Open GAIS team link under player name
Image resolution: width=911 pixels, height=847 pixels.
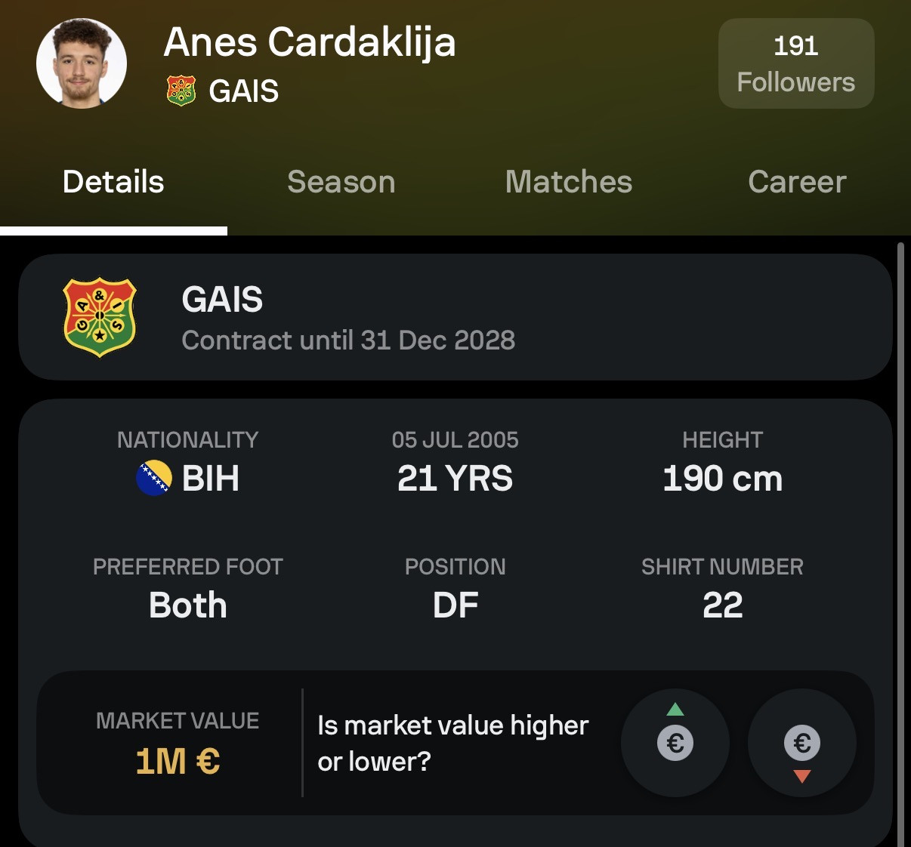coord(243,91)
